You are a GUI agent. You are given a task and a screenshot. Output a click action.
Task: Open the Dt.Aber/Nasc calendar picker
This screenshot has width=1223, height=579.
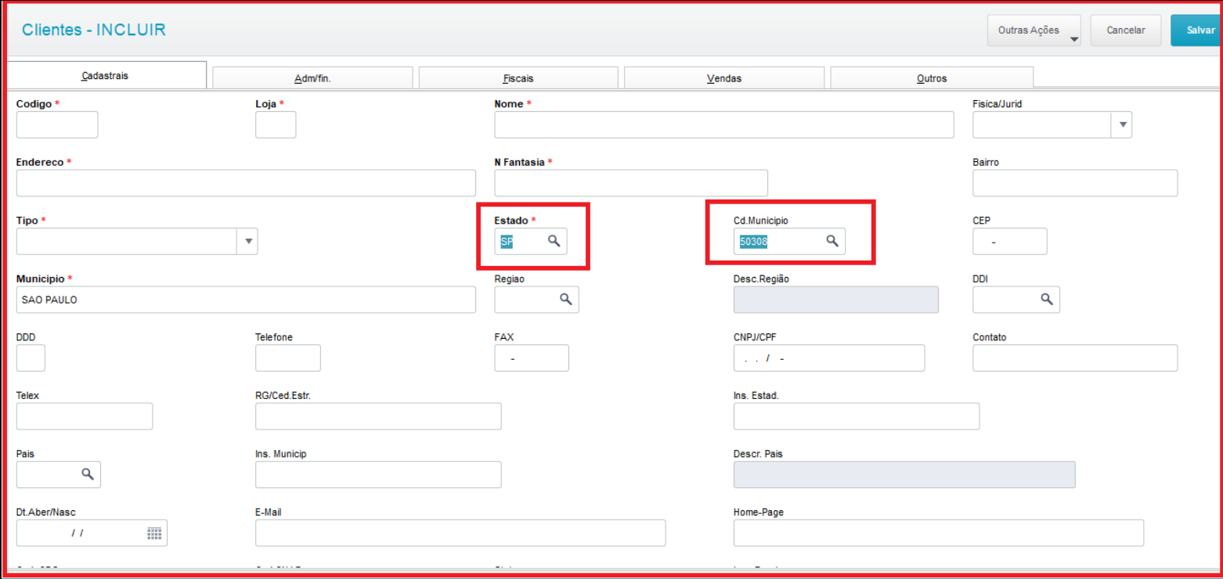154,533
